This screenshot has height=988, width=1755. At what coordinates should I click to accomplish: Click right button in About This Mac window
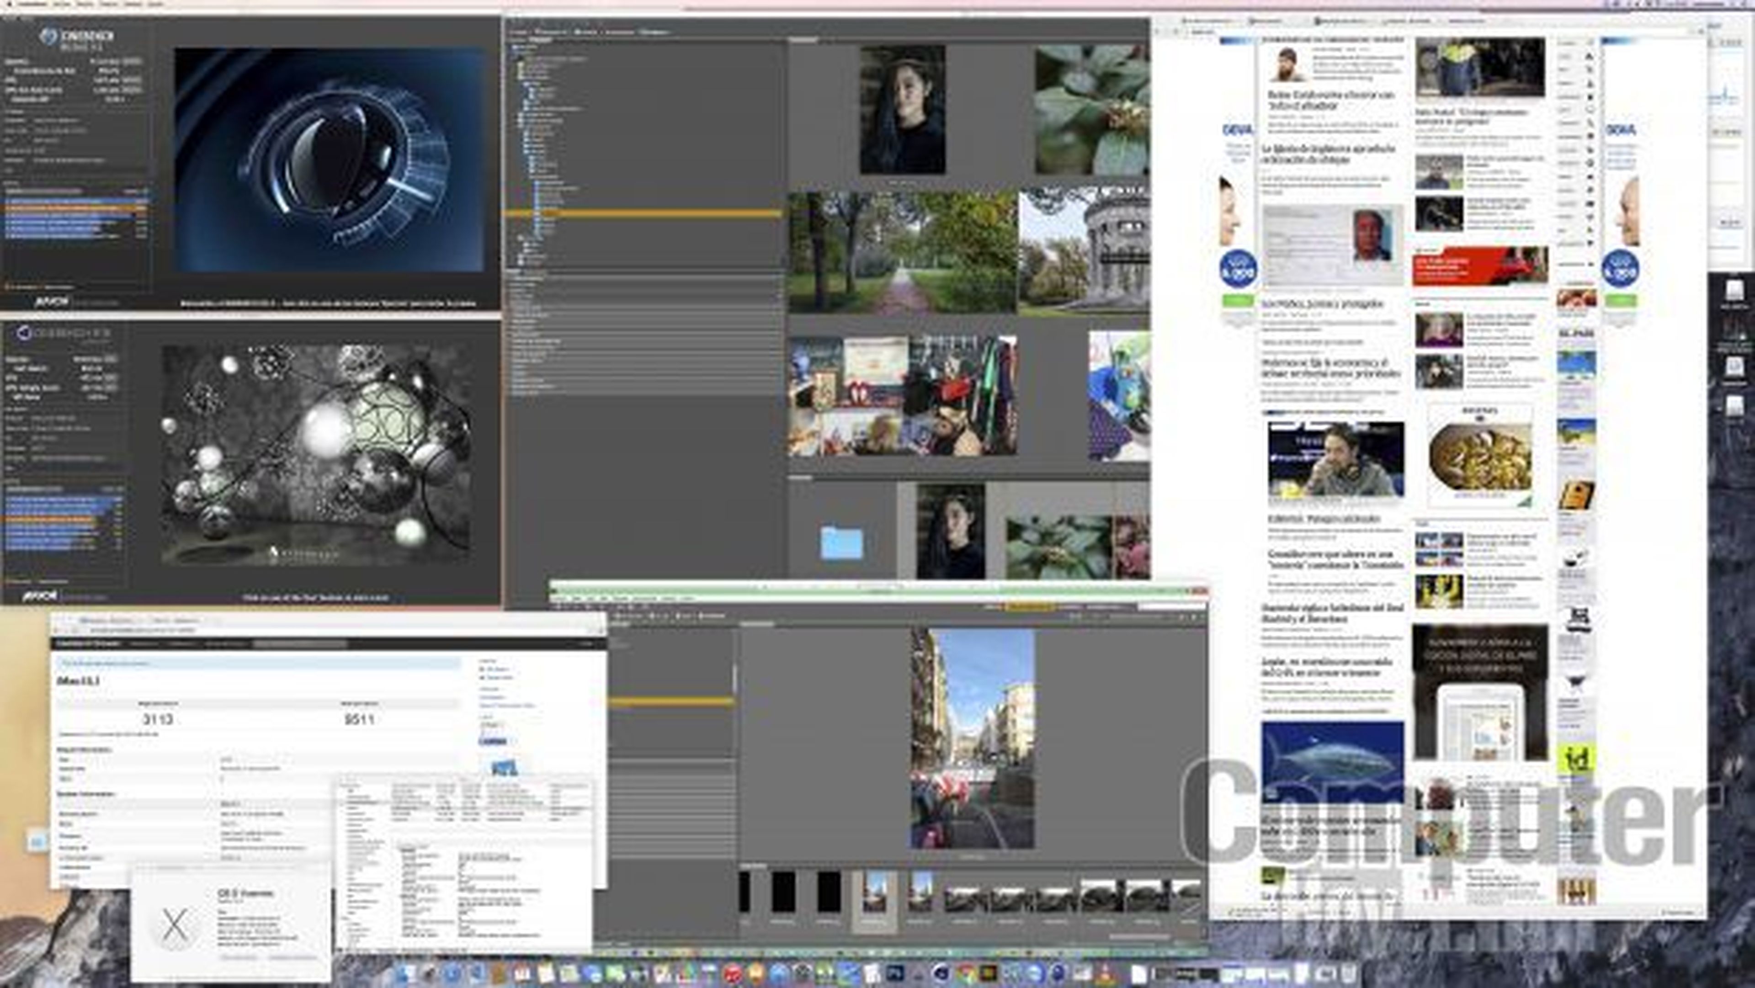pyautogui.click(x=293, y=957)
